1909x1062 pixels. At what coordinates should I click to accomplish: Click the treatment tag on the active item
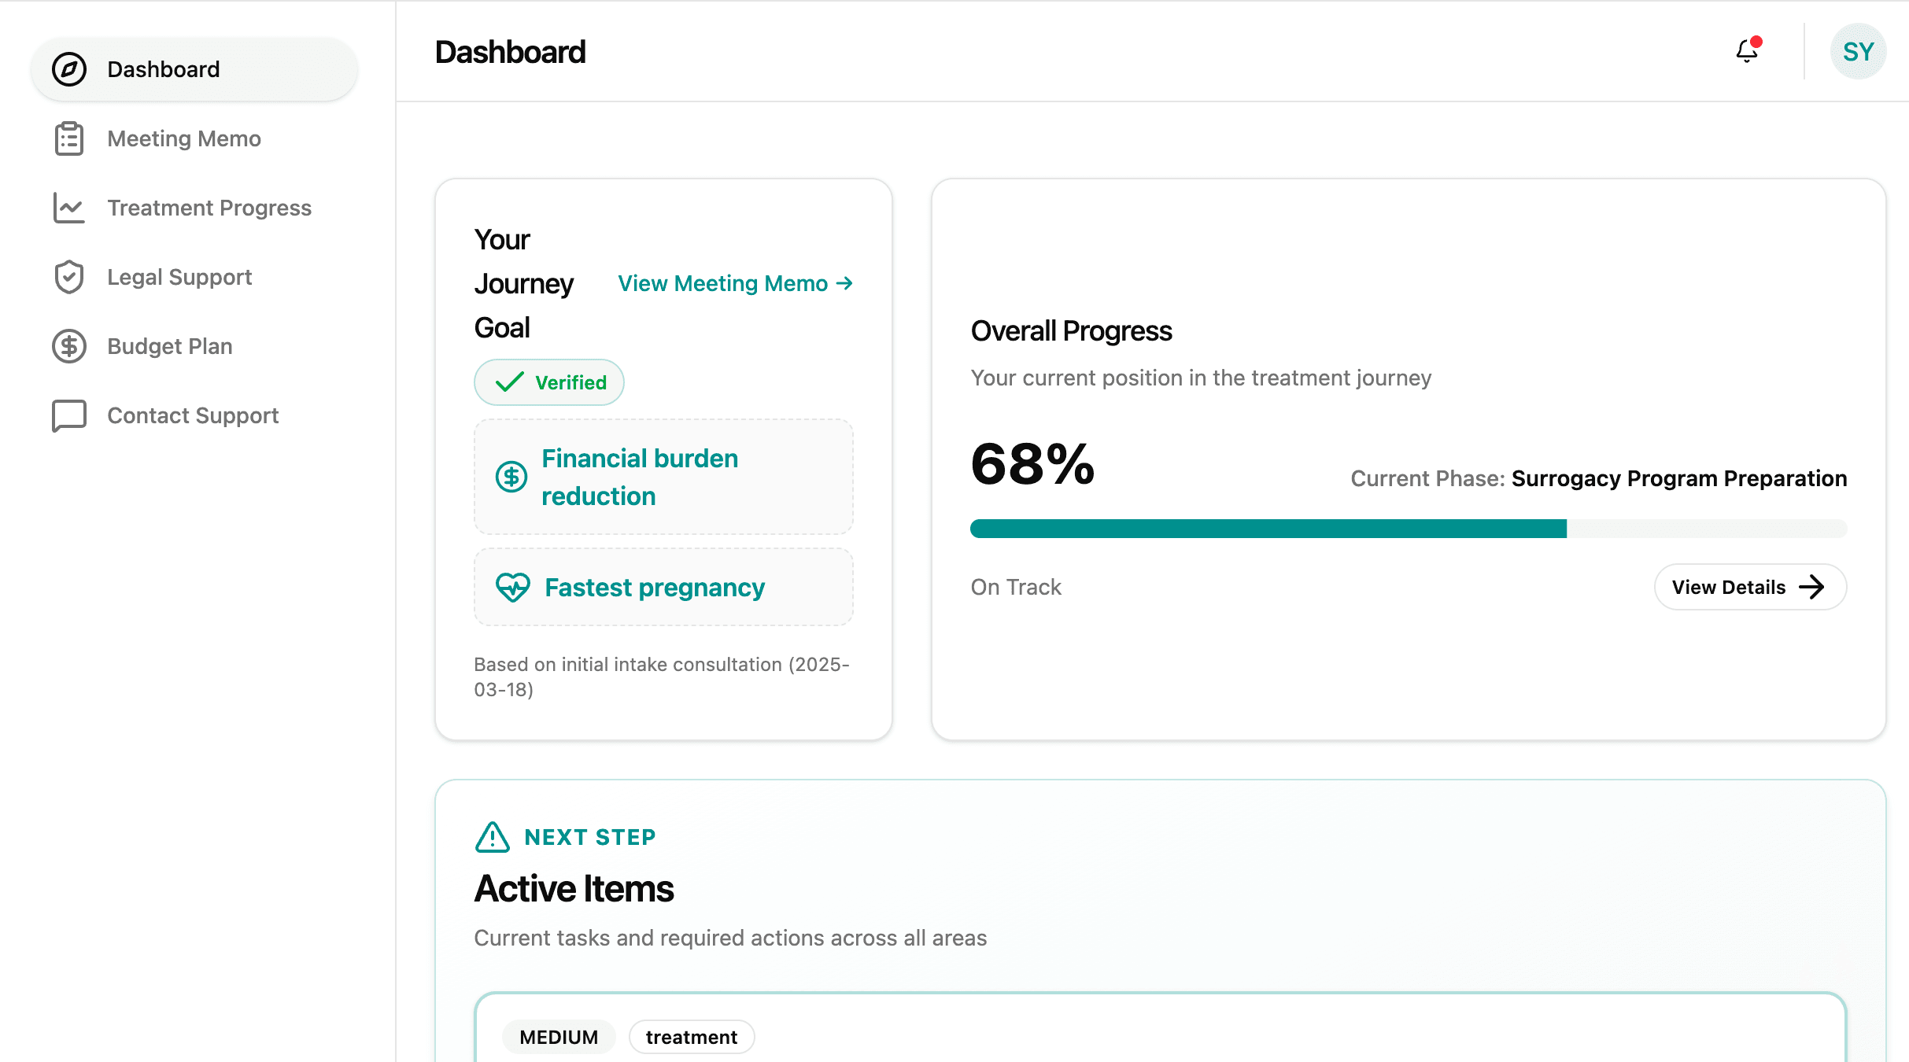[x=690, y=1037]
